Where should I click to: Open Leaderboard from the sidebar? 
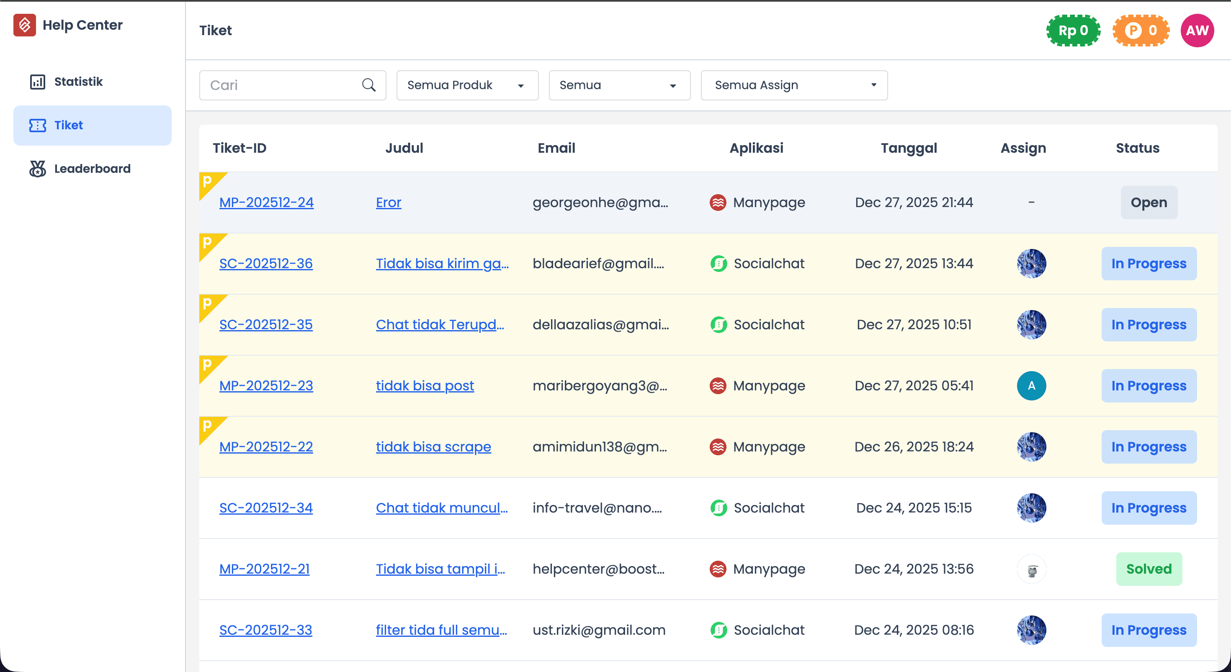point(92,169)
